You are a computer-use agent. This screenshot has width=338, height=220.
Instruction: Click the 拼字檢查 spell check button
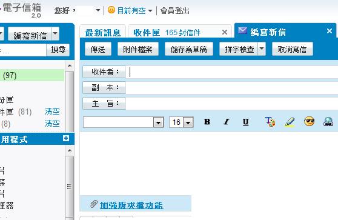(x=239, y=49)
